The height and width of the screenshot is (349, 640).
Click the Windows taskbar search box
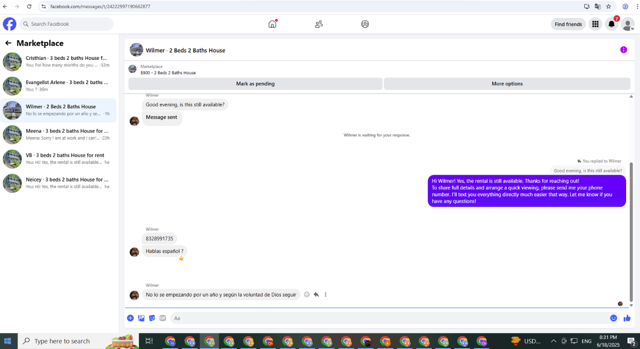77,341
